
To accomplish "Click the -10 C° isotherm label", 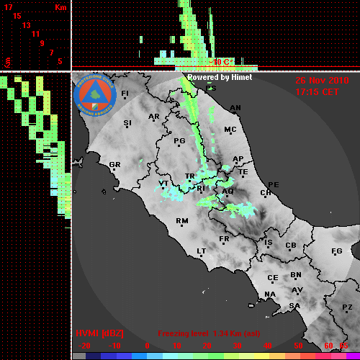I will coord(221,62).
